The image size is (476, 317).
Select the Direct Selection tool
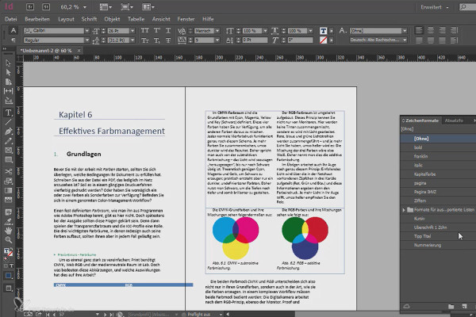pos(8,72)
